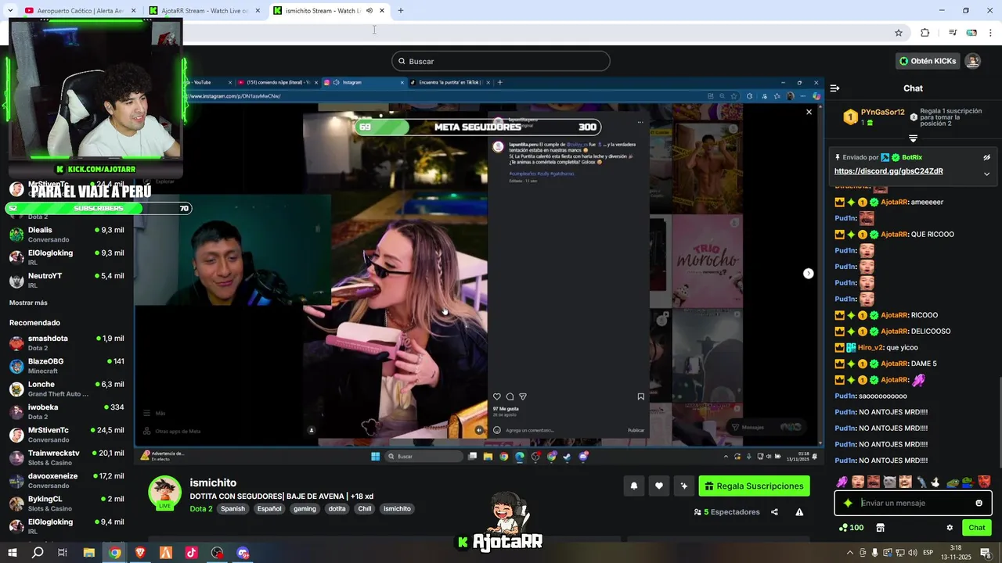This screenshot has height=563, width=1002.
Task: Select the Español tag
Action: click(269, 508)
